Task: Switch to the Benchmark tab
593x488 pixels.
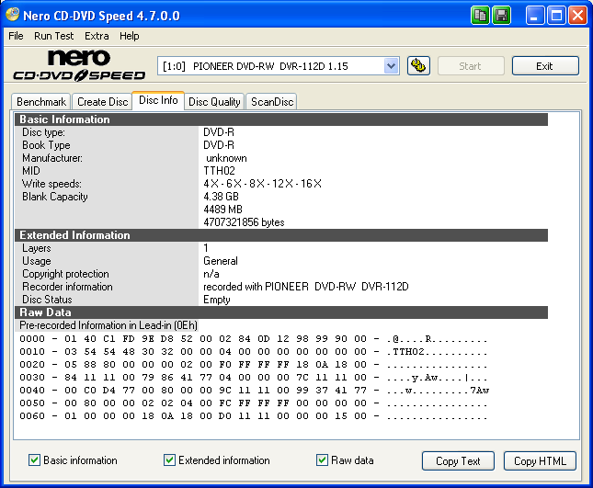Action: pos(41,102)
